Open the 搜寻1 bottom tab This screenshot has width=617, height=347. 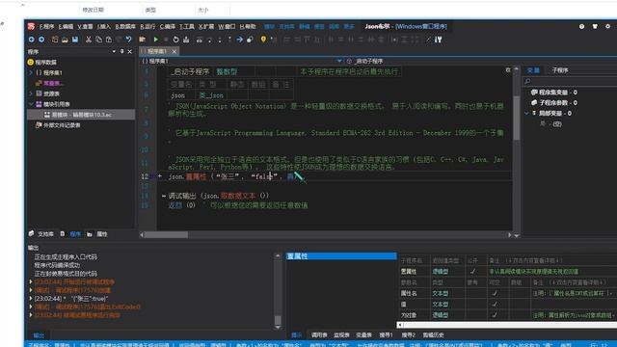pos(386,334)
